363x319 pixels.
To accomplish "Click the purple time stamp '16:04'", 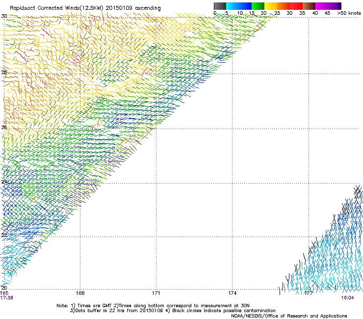I will click(x=348, y=298).
